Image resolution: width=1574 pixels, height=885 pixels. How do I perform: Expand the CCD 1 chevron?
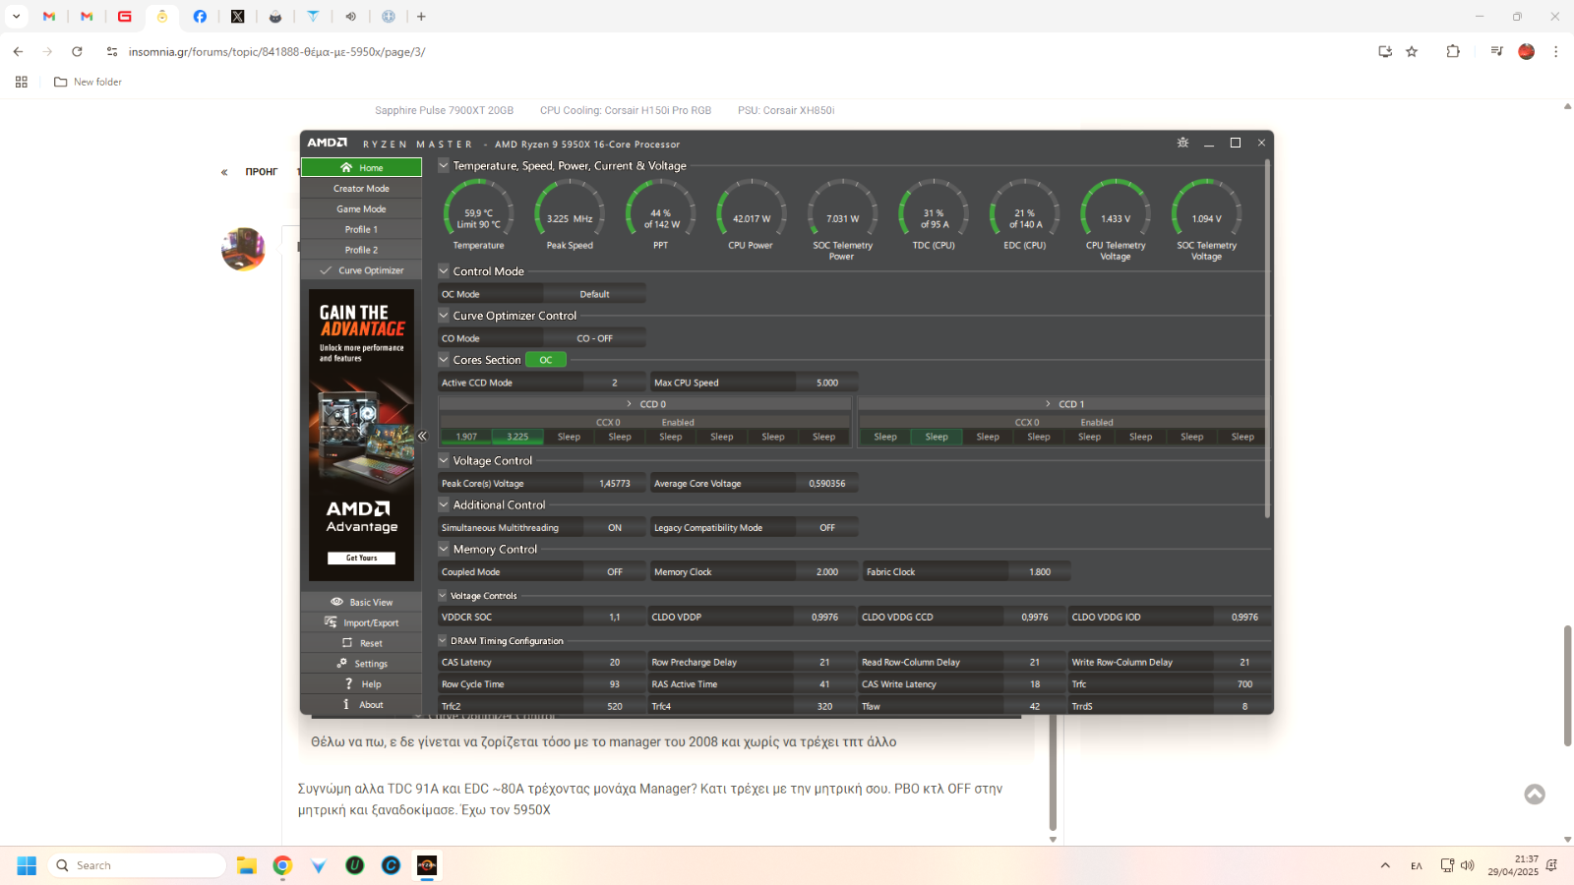[1049, 404]
